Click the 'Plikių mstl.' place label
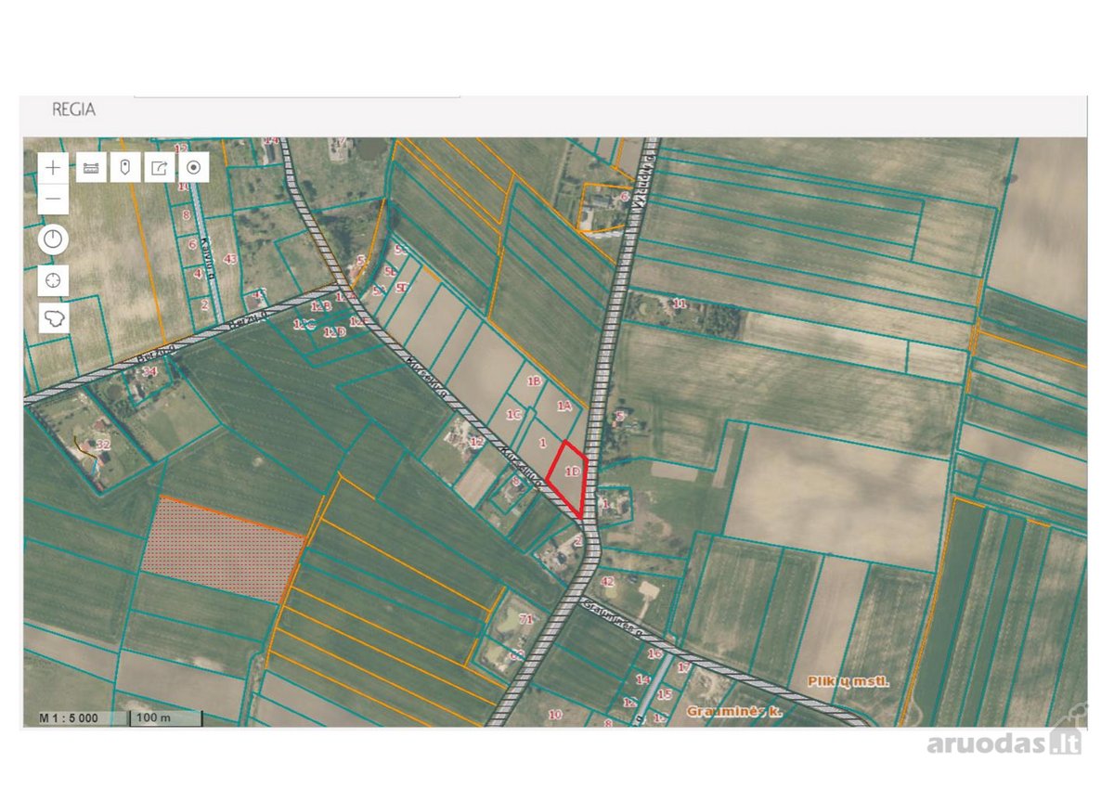 [848, 680]
